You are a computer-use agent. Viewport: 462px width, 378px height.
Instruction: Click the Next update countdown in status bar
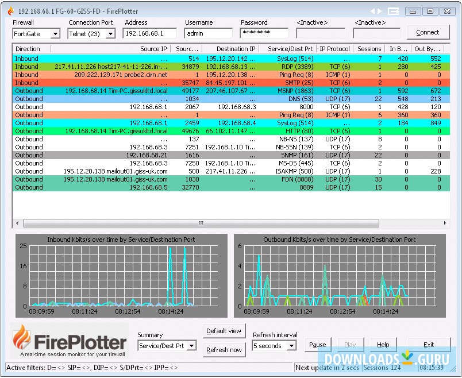tap(327, 368)
